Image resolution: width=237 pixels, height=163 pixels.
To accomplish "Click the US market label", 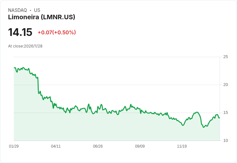I will pos(37,10).
